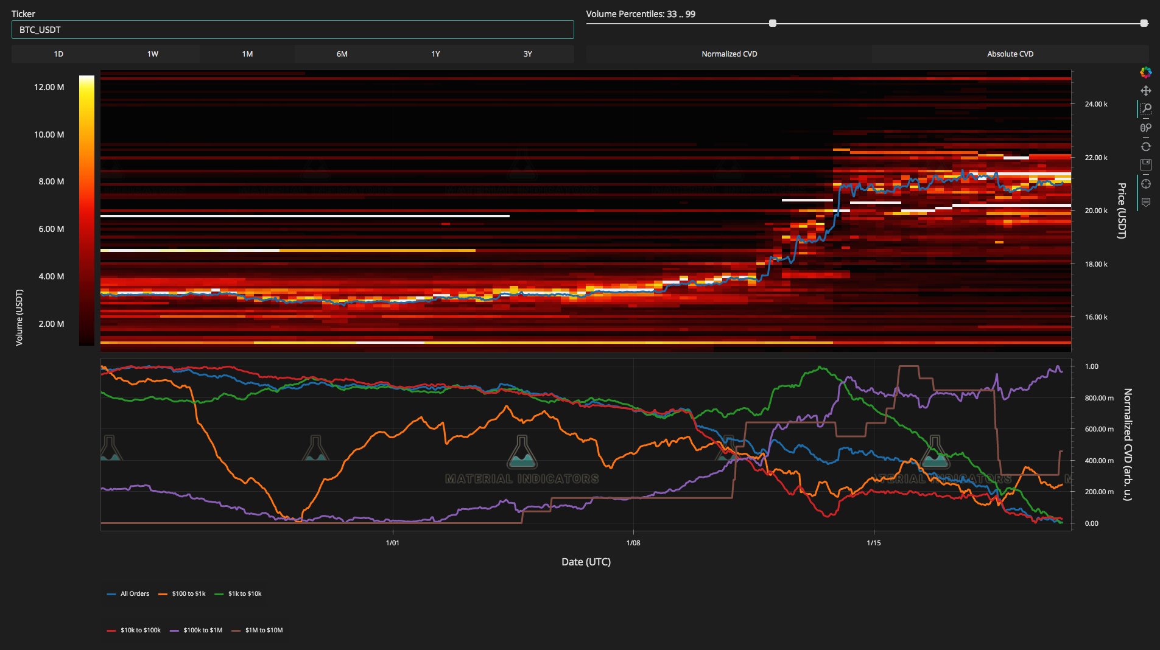The height and width of the screenshot is (650, 1160).
Task: Click the 20.00 k price axis label
Action: (1096, 211)
